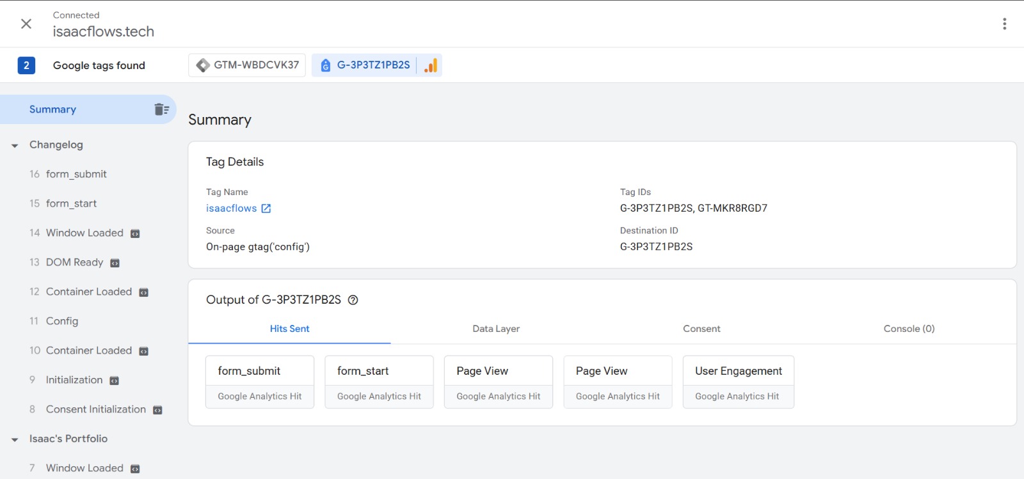Click the Source value On-page gtag('config')
The height and width of the screenshot is (479, 1024).
(258, 246)
